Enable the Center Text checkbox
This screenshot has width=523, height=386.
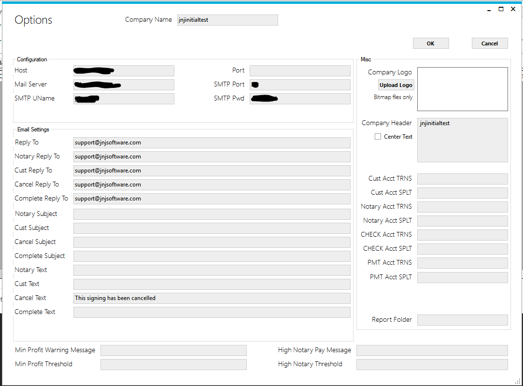378,137
